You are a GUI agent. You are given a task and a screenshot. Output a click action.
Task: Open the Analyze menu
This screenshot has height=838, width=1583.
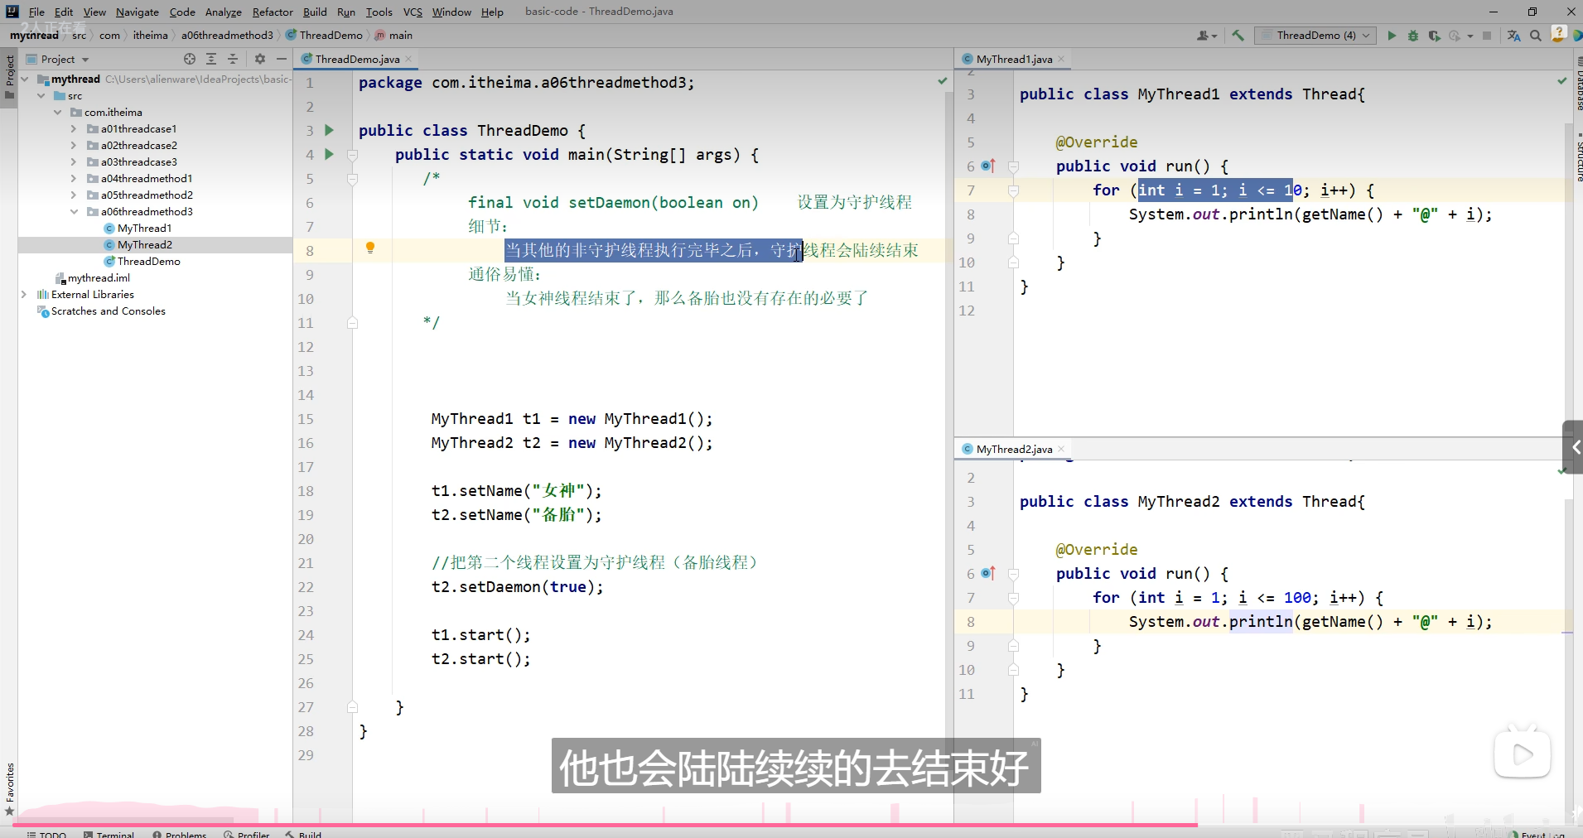[224, 12]
